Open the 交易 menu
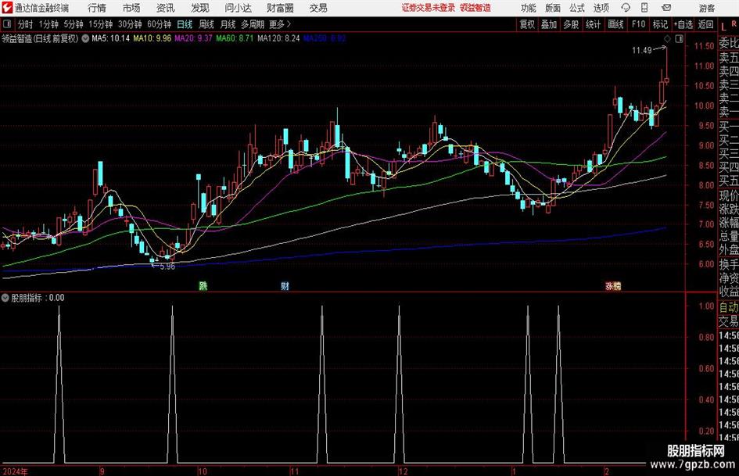 click(318, 8)
